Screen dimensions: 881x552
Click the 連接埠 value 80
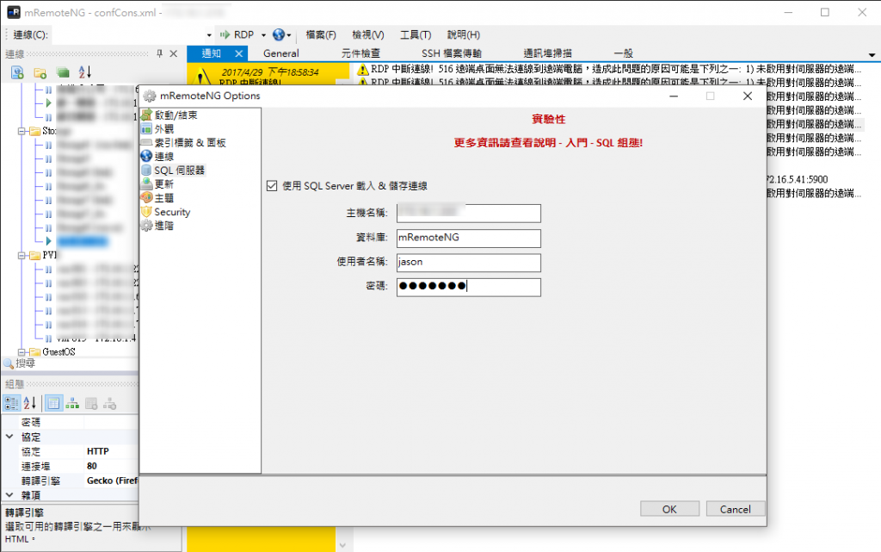coord(92,466)
